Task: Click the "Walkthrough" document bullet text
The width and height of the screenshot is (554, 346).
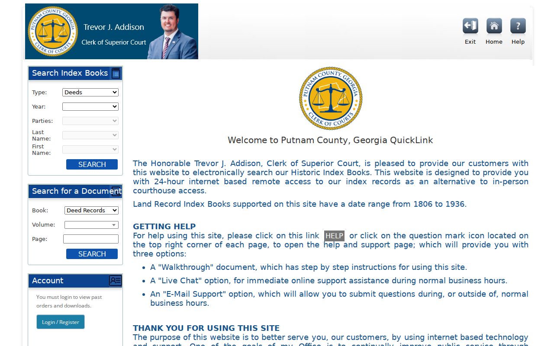Action: (309, 267)
